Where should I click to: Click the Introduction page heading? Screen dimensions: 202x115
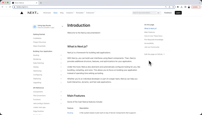[79, 25]
